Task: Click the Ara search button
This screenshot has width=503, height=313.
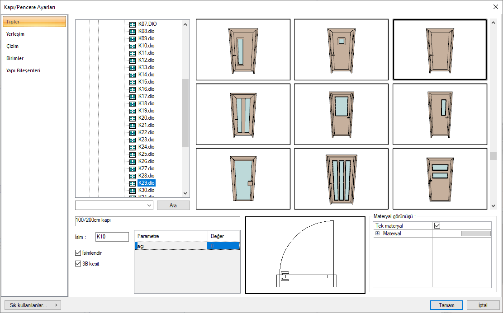Action: point(173,206)
